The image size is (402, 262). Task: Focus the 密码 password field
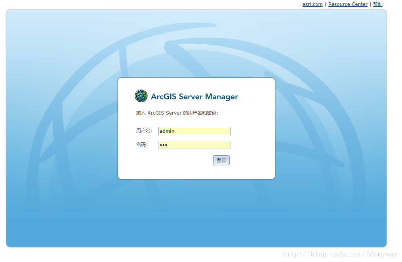pos(194,145)
